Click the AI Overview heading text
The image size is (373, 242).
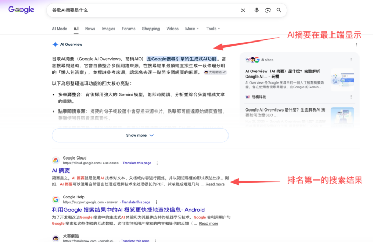coord(71,45)
